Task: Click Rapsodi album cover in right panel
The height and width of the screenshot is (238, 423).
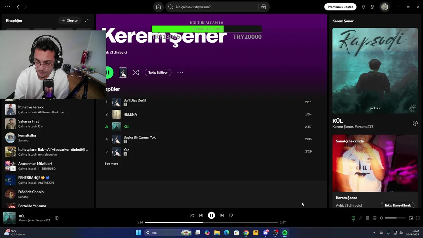Action: 375,70
